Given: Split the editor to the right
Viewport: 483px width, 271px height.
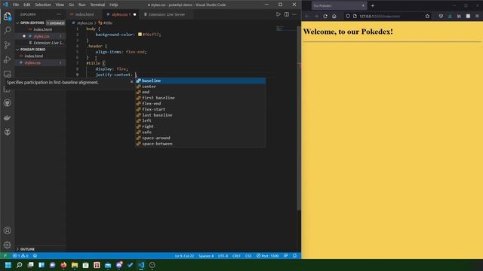Looking at the screenshot, I should tap(287, 14).
